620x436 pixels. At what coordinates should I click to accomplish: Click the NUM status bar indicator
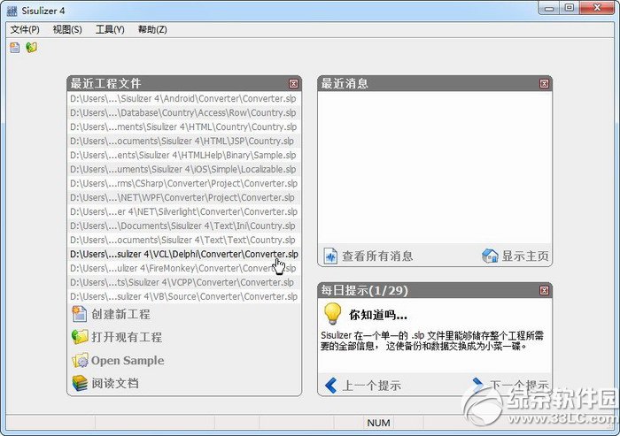tap(378, 423)
